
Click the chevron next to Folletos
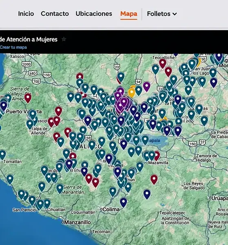tap(175, 14)
